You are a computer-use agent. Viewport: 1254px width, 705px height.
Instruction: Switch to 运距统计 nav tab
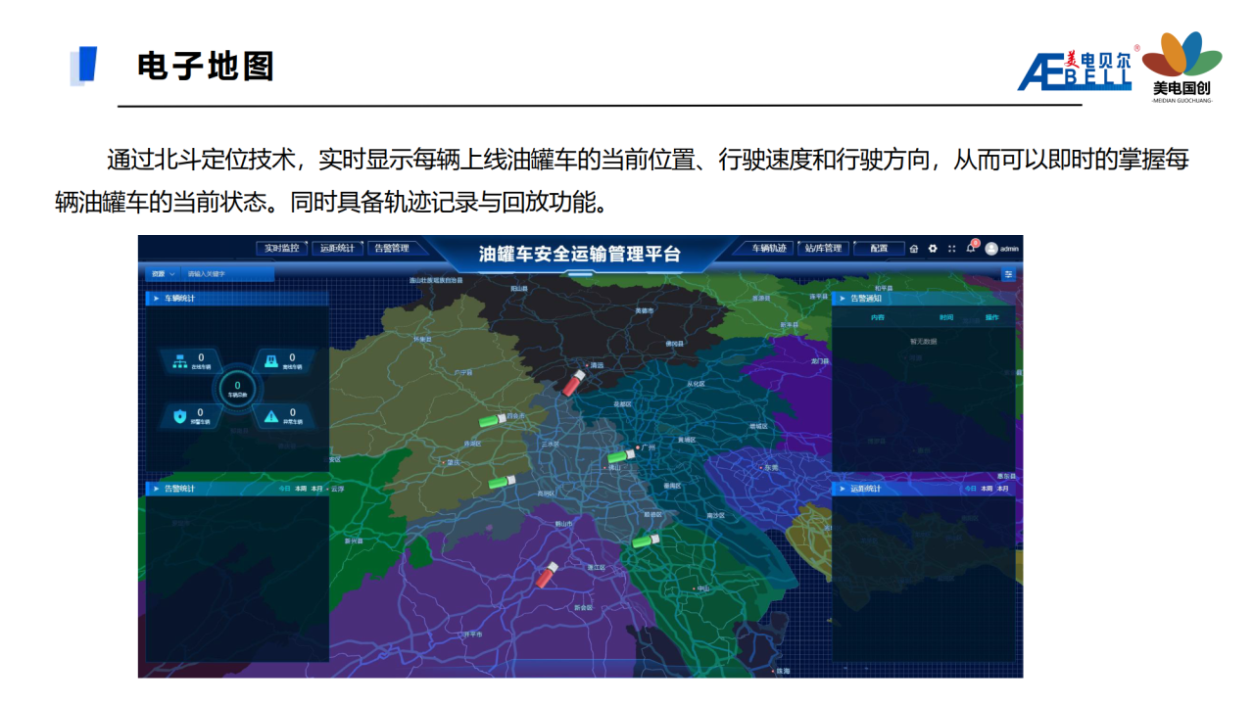(x=337, y=249)
